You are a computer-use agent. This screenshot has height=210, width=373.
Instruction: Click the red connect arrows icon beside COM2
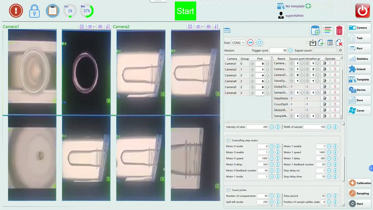click(x=250, y=42)
